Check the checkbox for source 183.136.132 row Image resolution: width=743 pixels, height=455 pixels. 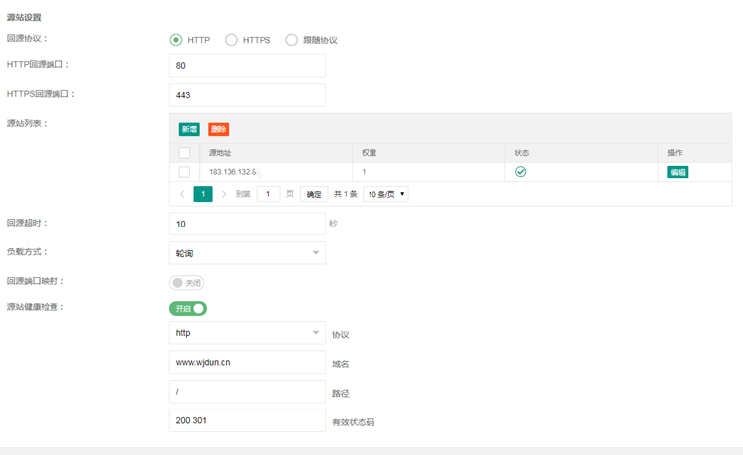pyautogui.click(x=184, y=172)
